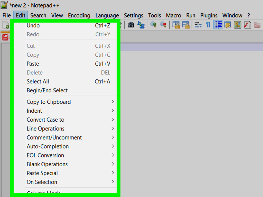Open the Plugins menu
Screen dimensions: 263x197
pyautogui.click(x=209, y=15)
